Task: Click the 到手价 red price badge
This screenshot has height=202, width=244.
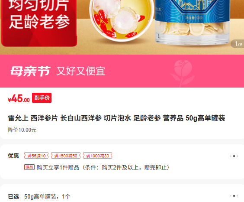Action: tap(42, 98)
